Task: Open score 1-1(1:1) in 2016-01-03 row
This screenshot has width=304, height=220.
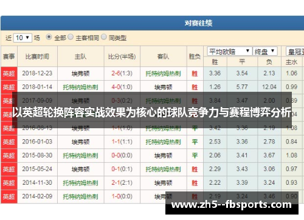Action: pyautogui.click(x=122, y=142)
